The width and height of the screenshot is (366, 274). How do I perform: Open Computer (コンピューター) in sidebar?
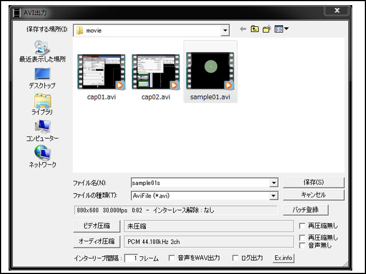[42, 131]
